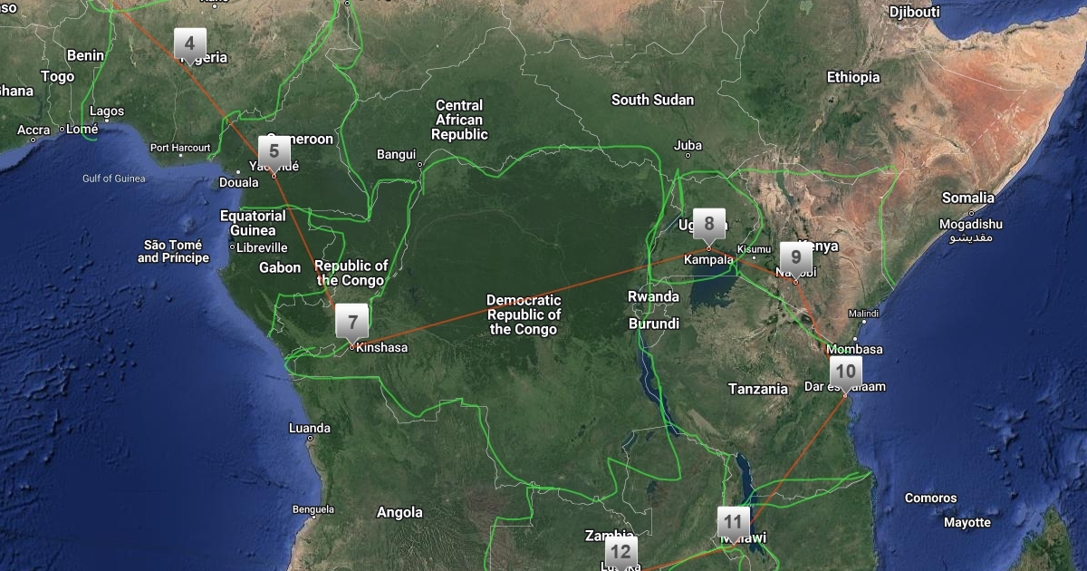Click the Togo country label
Image resolution: width=1087 pixels, height=571 pixels.
tap(57, 77)
